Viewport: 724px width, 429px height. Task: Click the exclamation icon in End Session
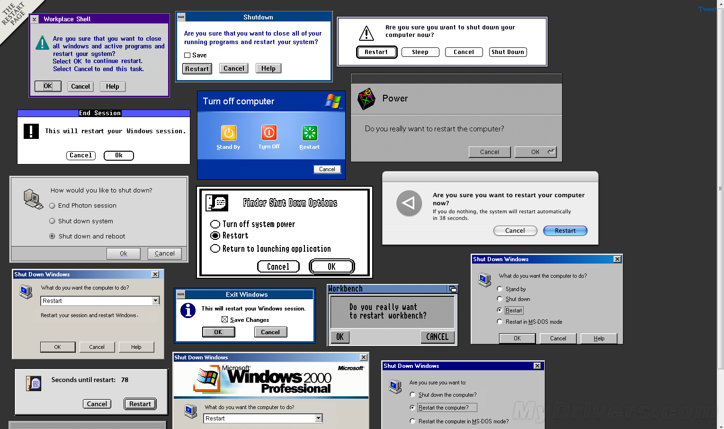pyautogui.click(x=31, y=131)
